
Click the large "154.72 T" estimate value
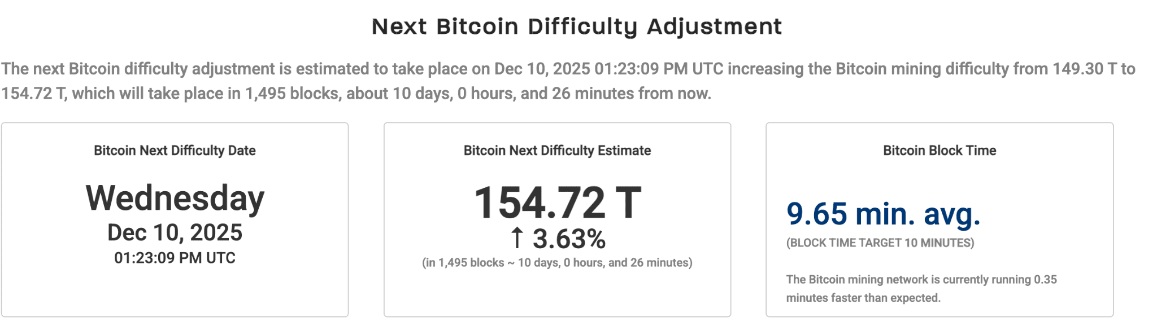pyautogui.click(x=557, y=202)
